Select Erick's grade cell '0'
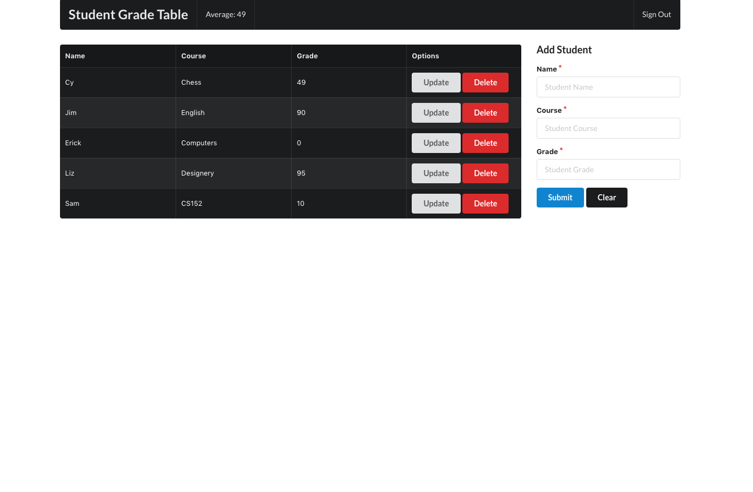The width and height of the screenshot is (753, 492). click(349, 143)
